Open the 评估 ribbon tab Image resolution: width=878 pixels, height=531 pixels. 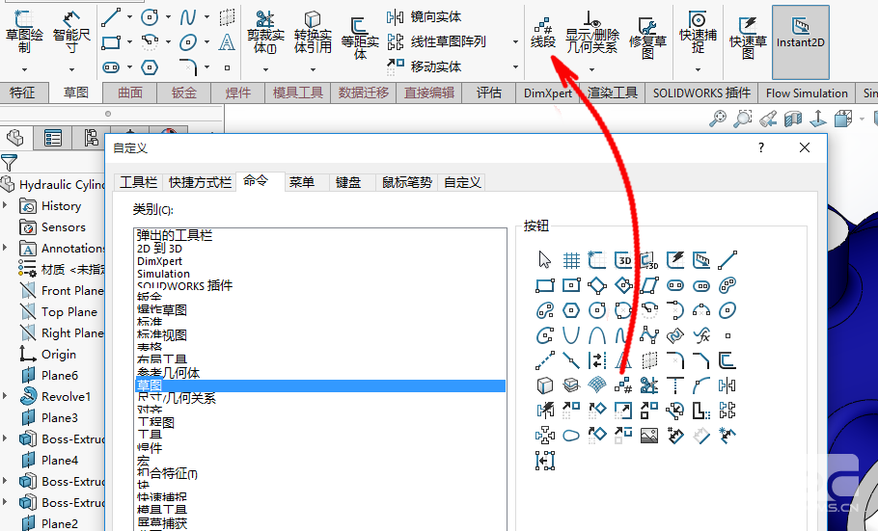[489, 93]
